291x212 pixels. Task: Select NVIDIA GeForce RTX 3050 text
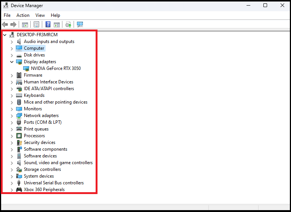tap(56, 68)
